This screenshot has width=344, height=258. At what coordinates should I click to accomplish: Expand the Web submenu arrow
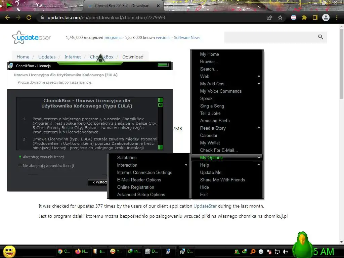click(x=259, y=76)
